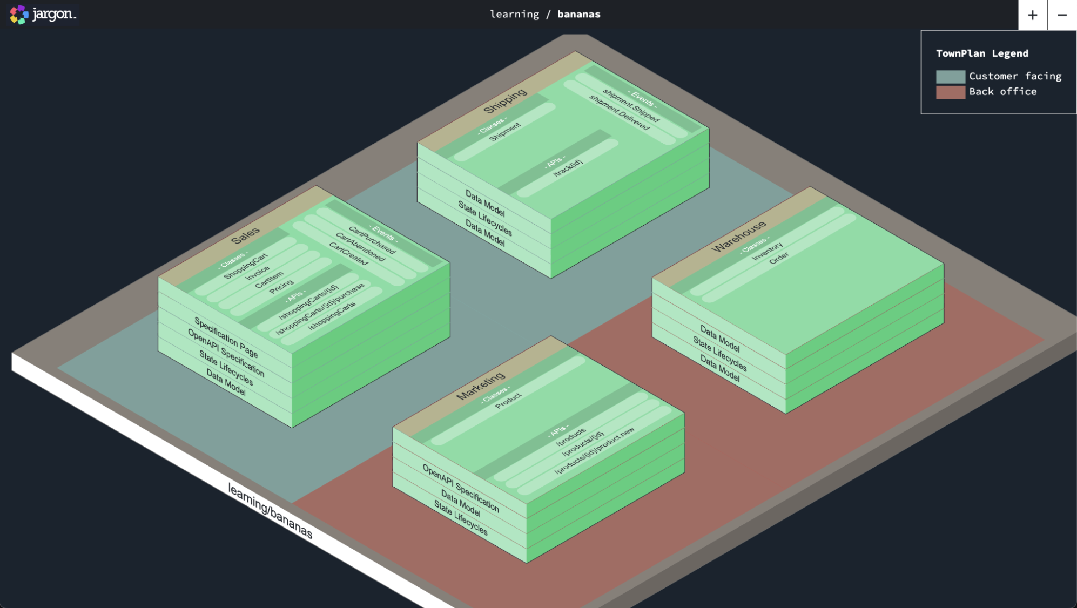Open Sales Specification Page layer
The width and height of the screenshot is (1077, 608).
tap(226, 338)
